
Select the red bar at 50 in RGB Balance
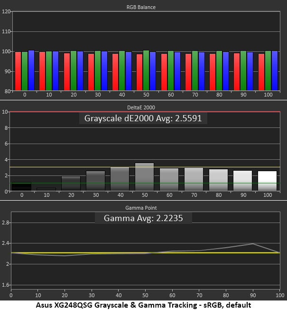pyautogui.click(x=139, y=72)
